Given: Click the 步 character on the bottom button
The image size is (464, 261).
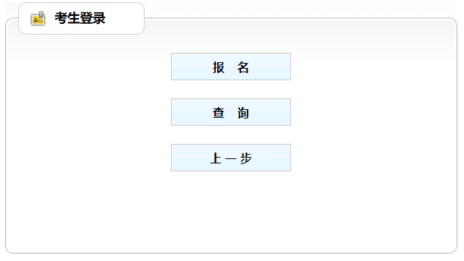Looking at the screenshot, I should click(x=246, y=158).
